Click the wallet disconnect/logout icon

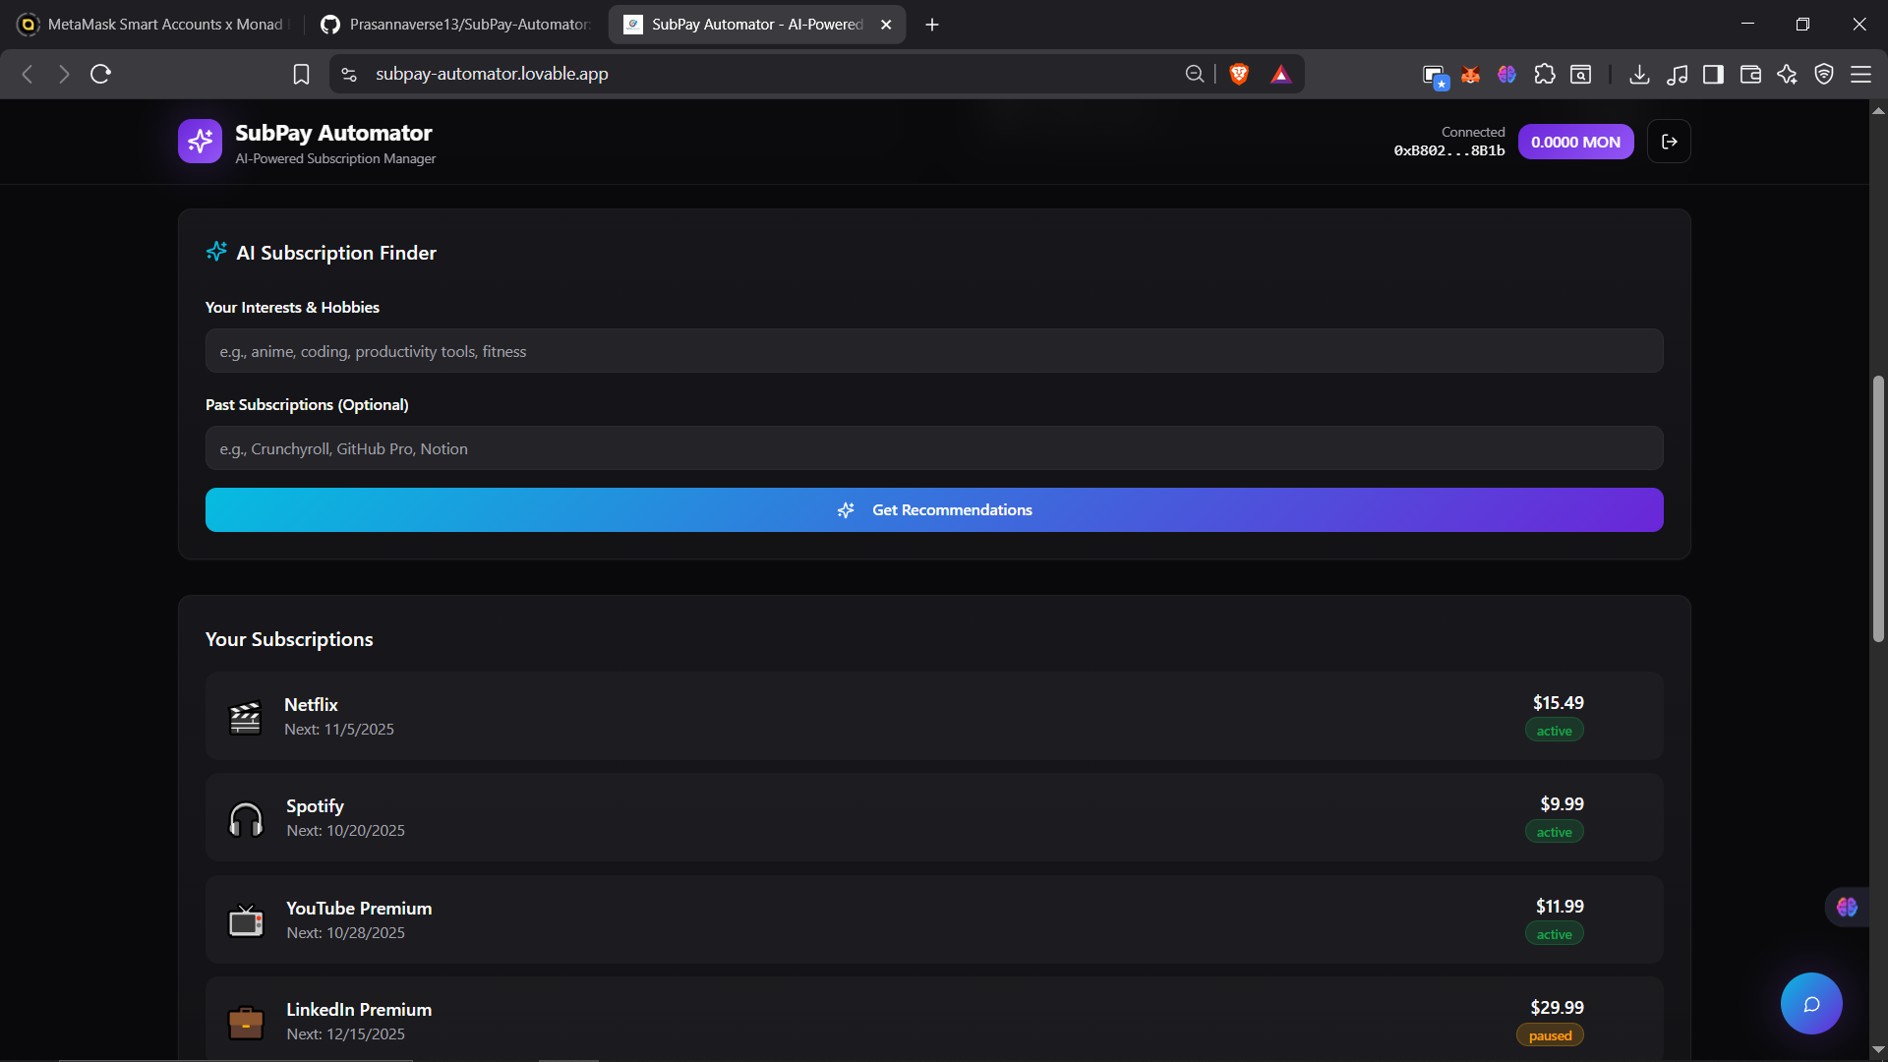1669,142
